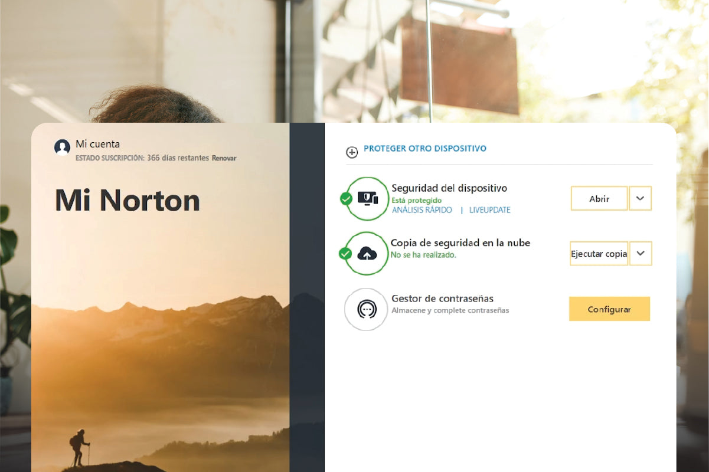
Task: Click the green checkmark on Copia de seguridad
Action: tap(345, 254)
